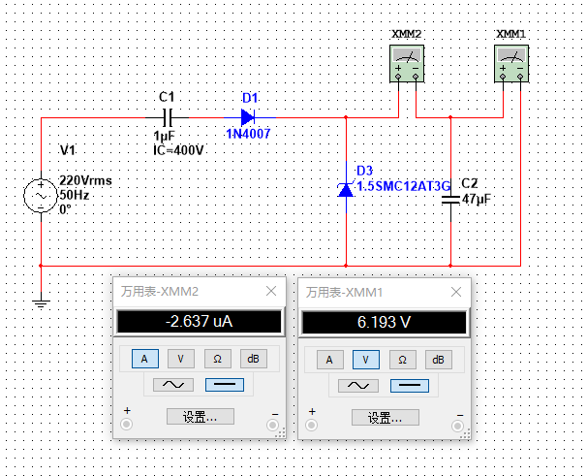Select ohm (Ω) mode on XMM2

point(217,359)
